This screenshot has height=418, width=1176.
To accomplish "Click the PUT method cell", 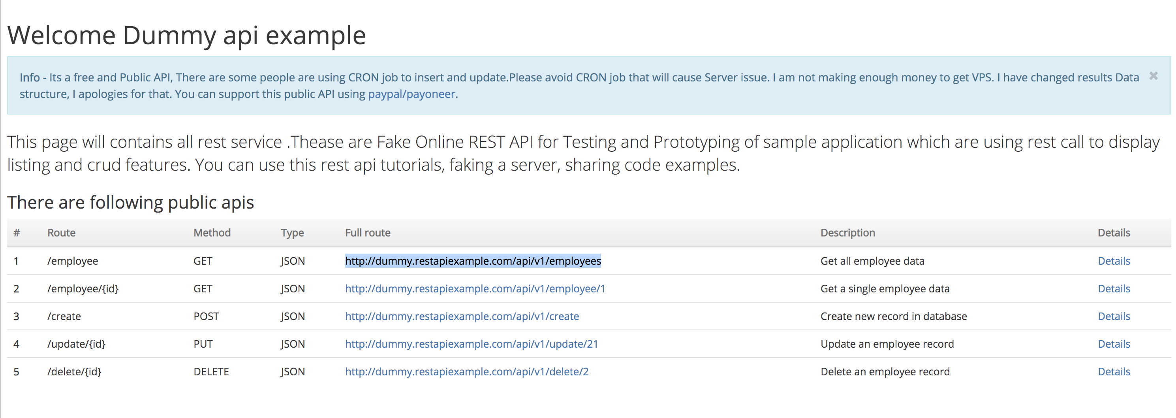I will (x=203, y=344).
